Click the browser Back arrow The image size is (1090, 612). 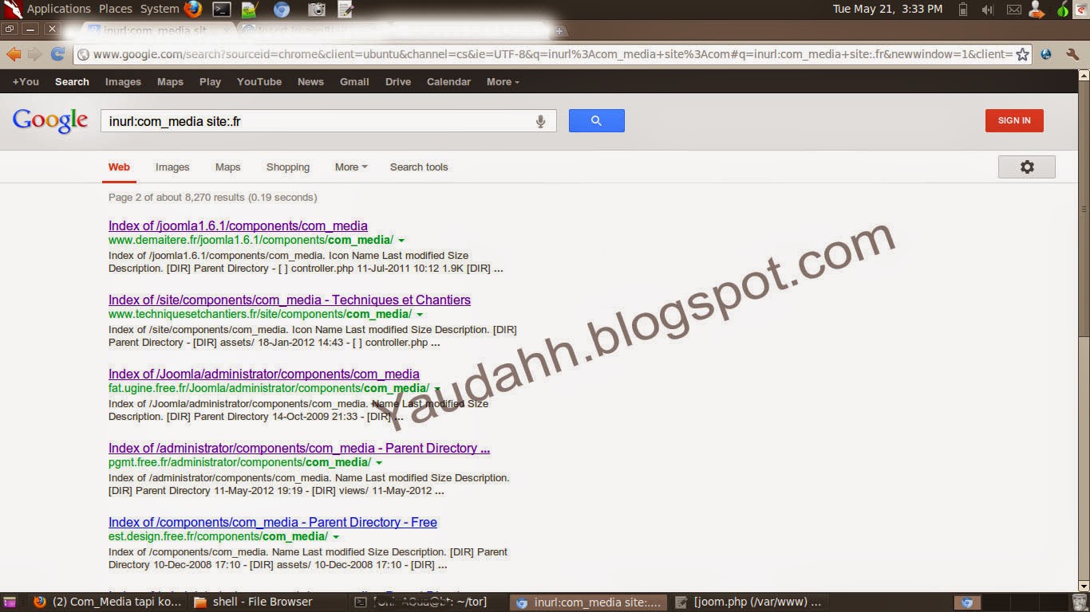point(14,54)
